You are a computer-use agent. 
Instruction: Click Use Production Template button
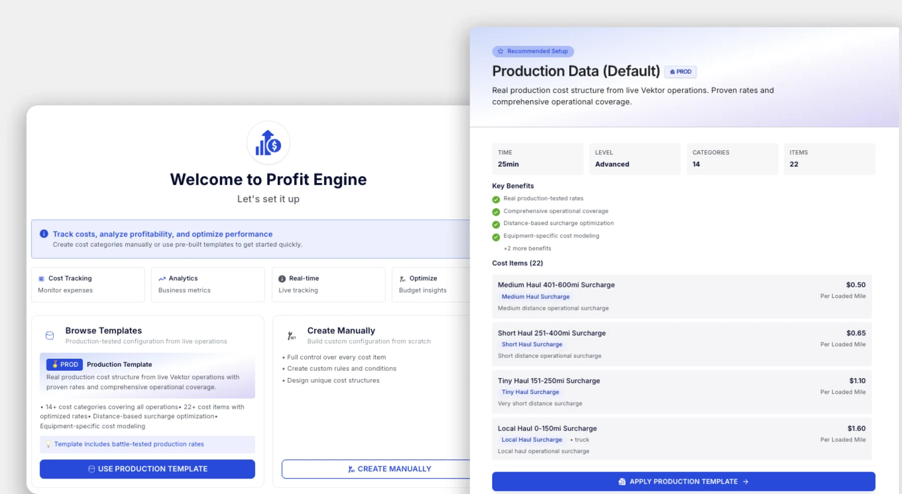(147, 469)
